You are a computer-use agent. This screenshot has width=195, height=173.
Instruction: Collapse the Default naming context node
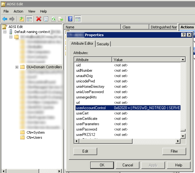[x=5, y=32]
